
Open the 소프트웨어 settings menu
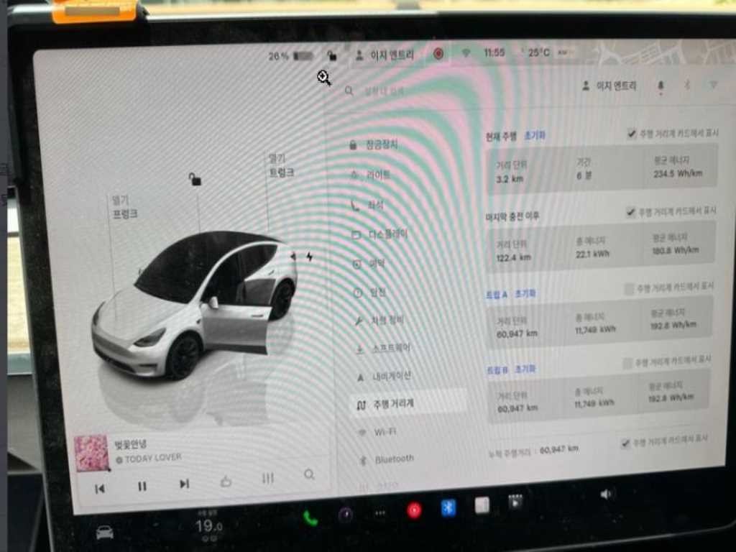pos(383,349)
